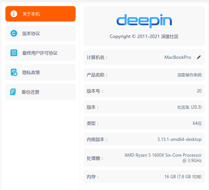The height and width of the screenshot is (190, 209).
Task: Select the 关于本机 sidebar item
Action: [41, 14]
